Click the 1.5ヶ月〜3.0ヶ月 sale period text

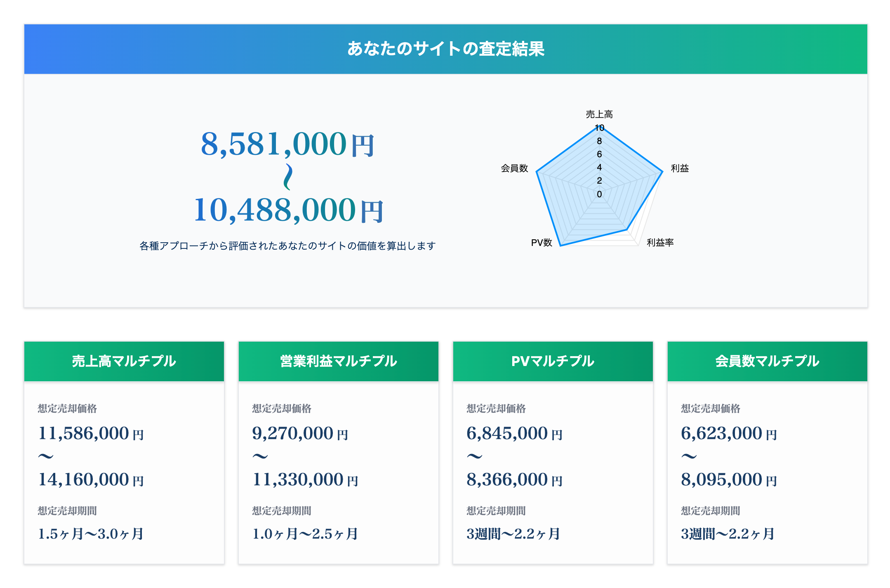(x=91, y=534)
